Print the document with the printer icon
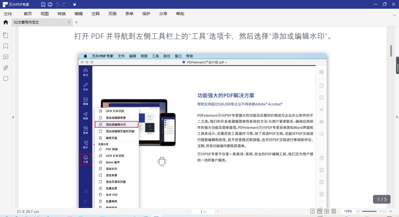The image size is (399, 217). pos(50,4)
